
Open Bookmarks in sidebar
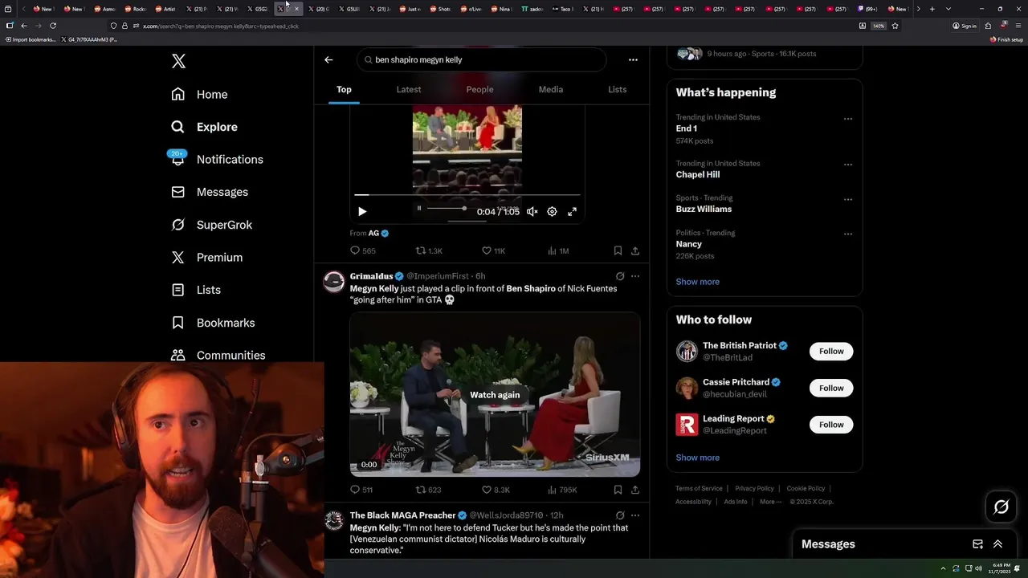[213, 323]
